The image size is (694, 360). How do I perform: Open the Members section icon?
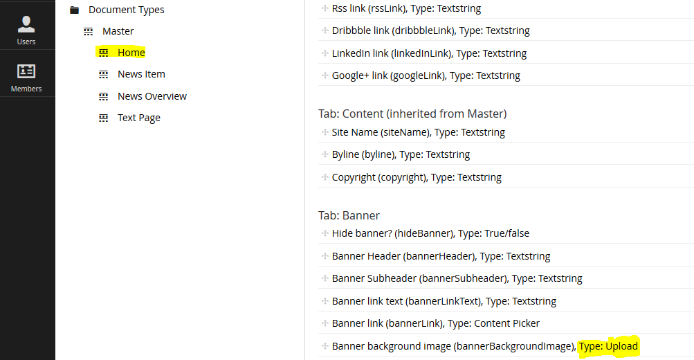coord(26,71)
